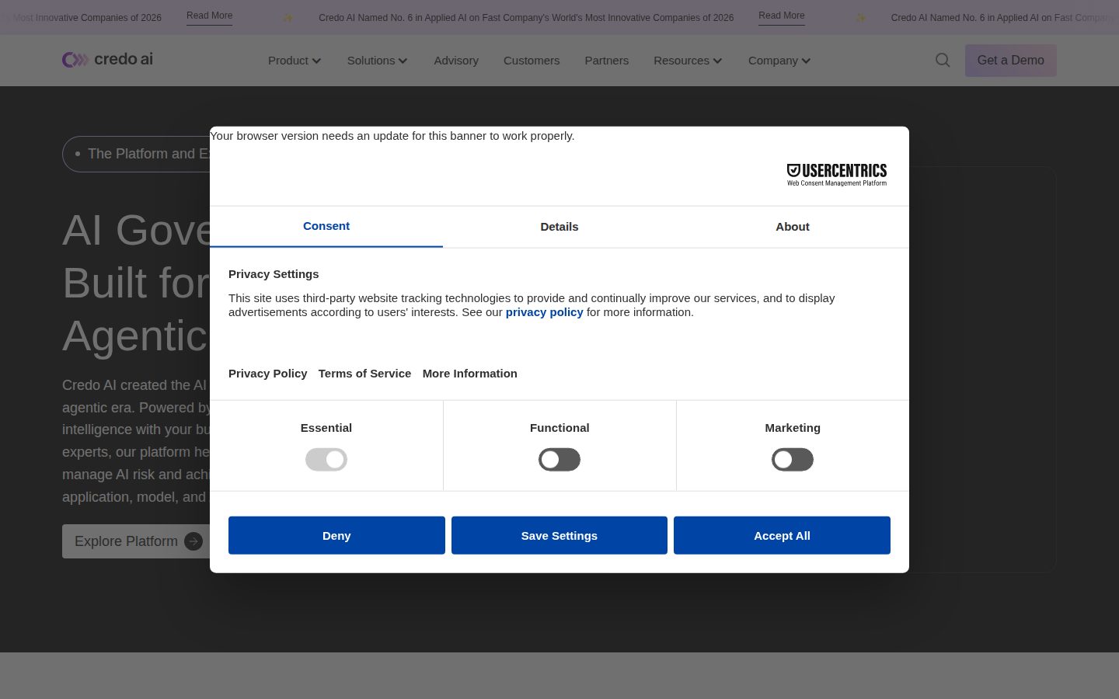Expand the Resources dropdown menu

tap(688, 61)
